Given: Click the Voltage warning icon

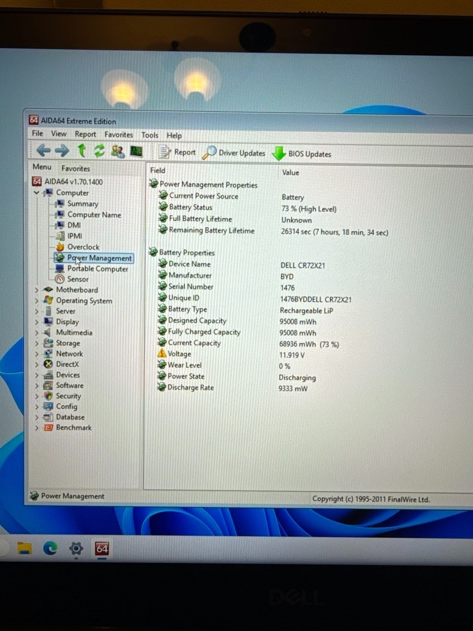Looking at the screenshot, I should (162, 353).
